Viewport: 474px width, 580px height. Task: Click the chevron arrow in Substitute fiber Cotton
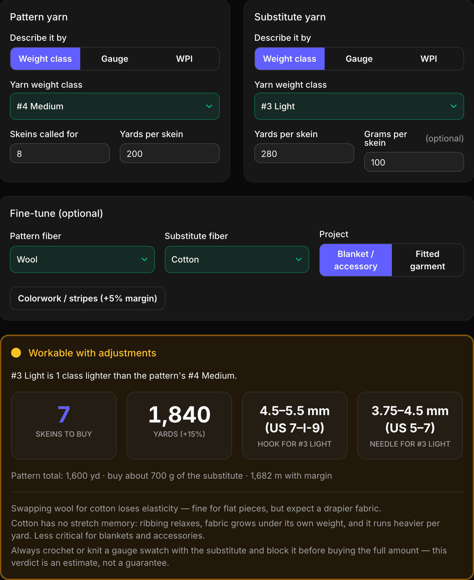(299, 259)
